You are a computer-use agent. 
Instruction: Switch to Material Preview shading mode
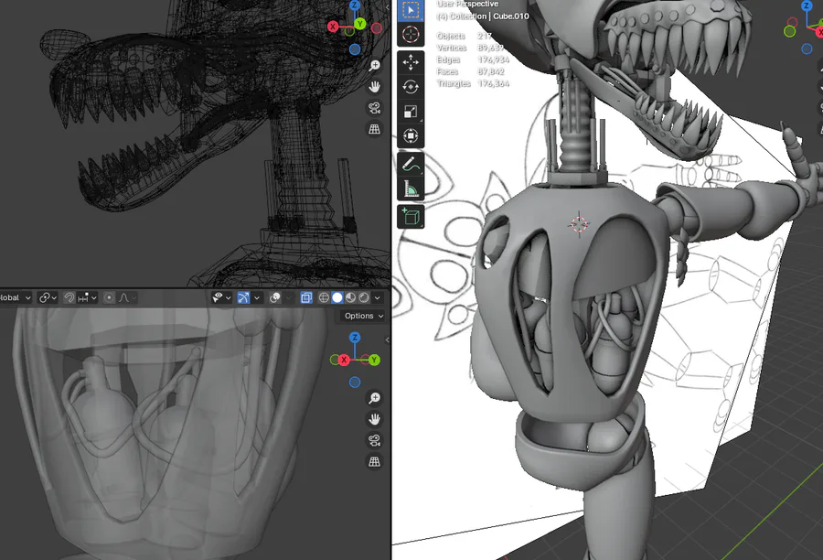[x=350, y=298]
